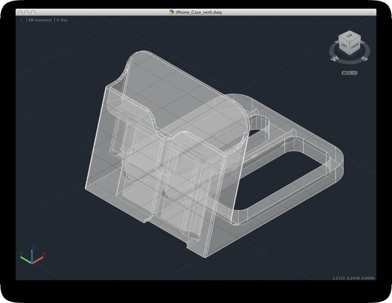Screen dimensions: 392x303
Task: Open the WCS coordinate system dropdown
Action: pyautogui.click(x=349, y=72)
